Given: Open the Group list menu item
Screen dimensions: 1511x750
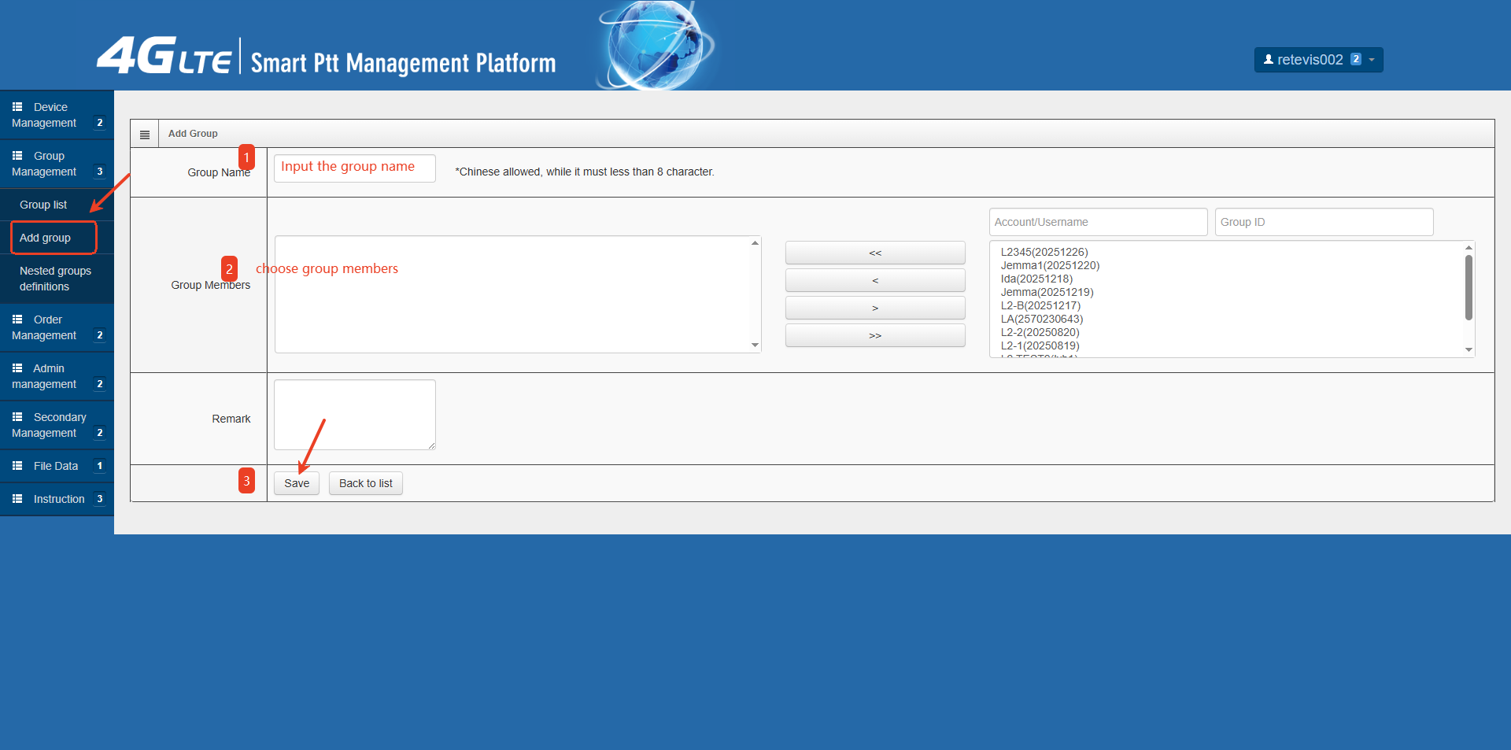Looking at the screenshot, I should pyautogui.click(x=43, y=205).
